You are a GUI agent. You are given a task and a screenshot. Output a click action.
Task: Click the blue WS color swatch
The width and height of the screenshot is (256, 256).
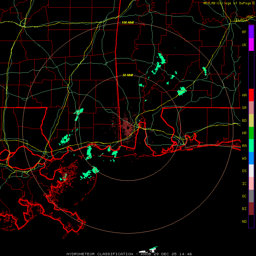click(251, 158)
